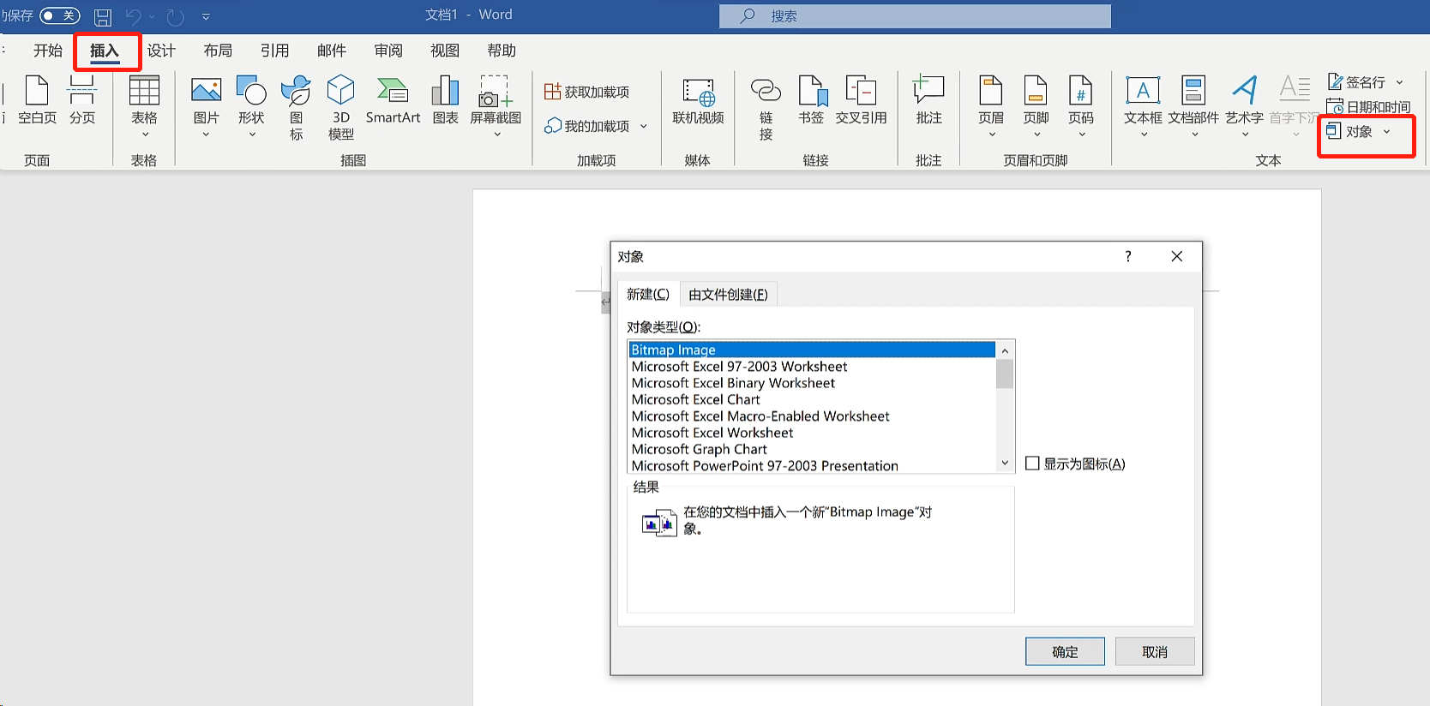Select Microsoft Graph Chart entry

point(811,449)
